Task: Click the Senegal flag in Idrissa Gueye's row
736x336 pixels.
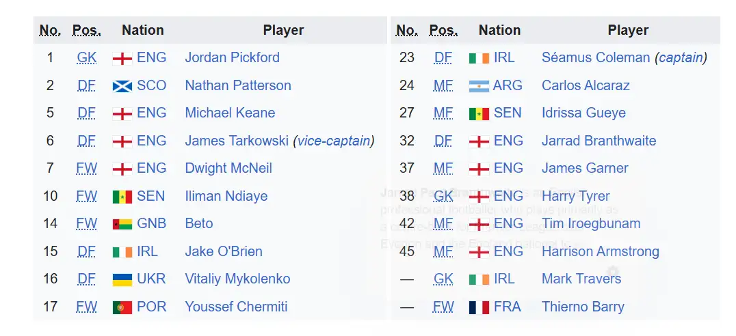Action: (479, 113)
